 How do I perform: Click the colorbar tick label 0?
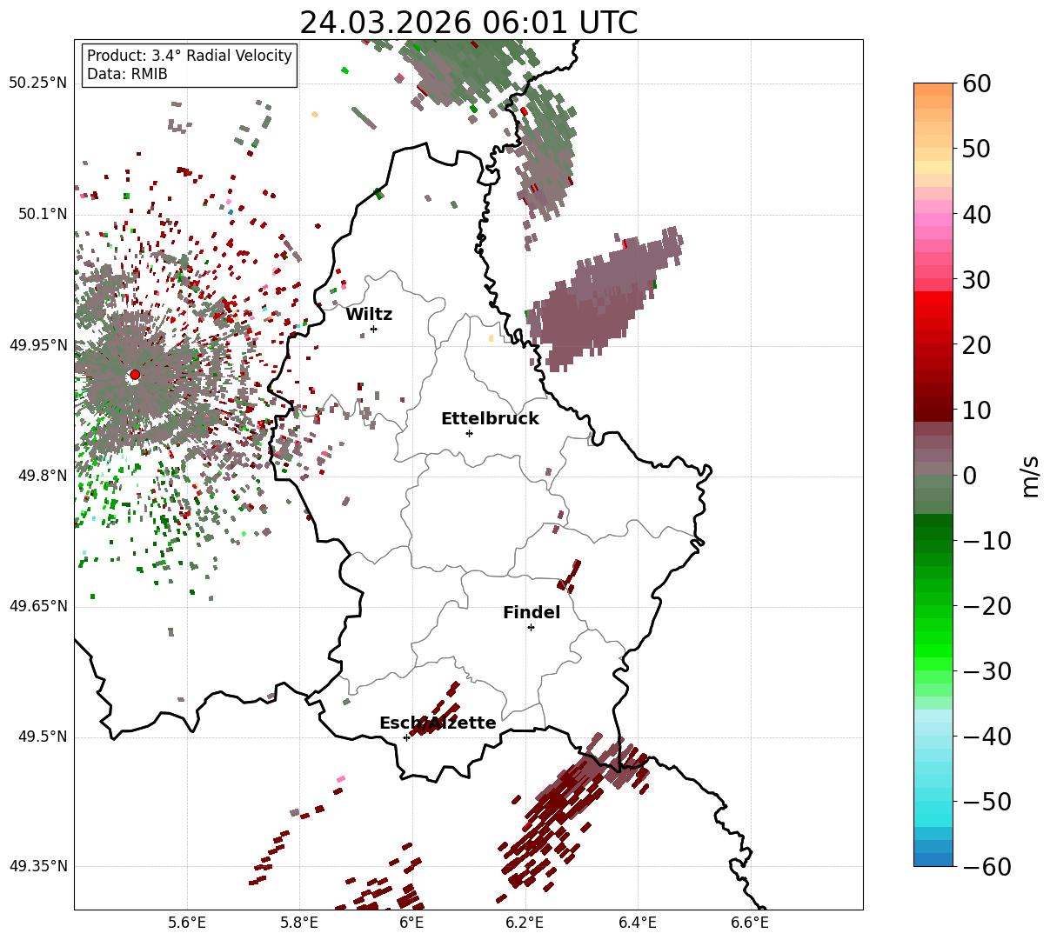[x=968, y=475]
